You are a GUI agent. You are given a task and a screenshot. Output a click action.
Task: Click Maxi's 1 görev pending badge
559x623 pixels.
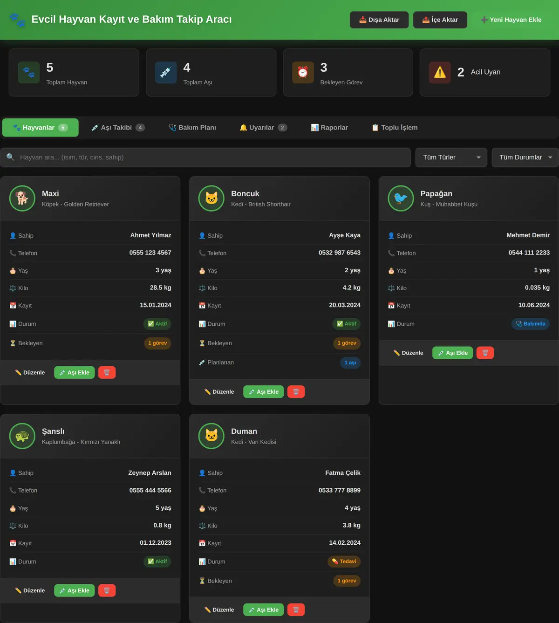tap(157, 343)
